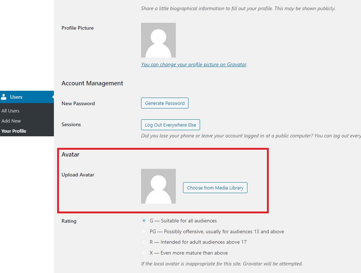The height and width of the screenshot is (273, 361).
Task: Click the Rating field label
Action: tap(69, 221)
